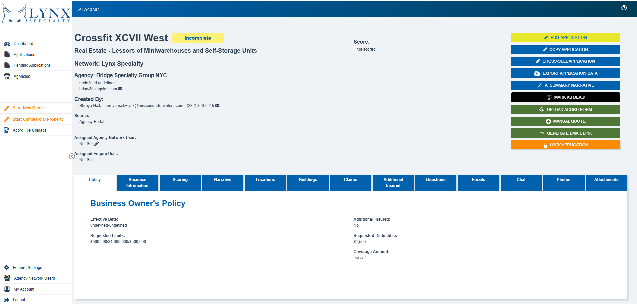Click the STAGING label in the header
The height and width of the screenshot is (304, 637).
[x=89, y=10]
